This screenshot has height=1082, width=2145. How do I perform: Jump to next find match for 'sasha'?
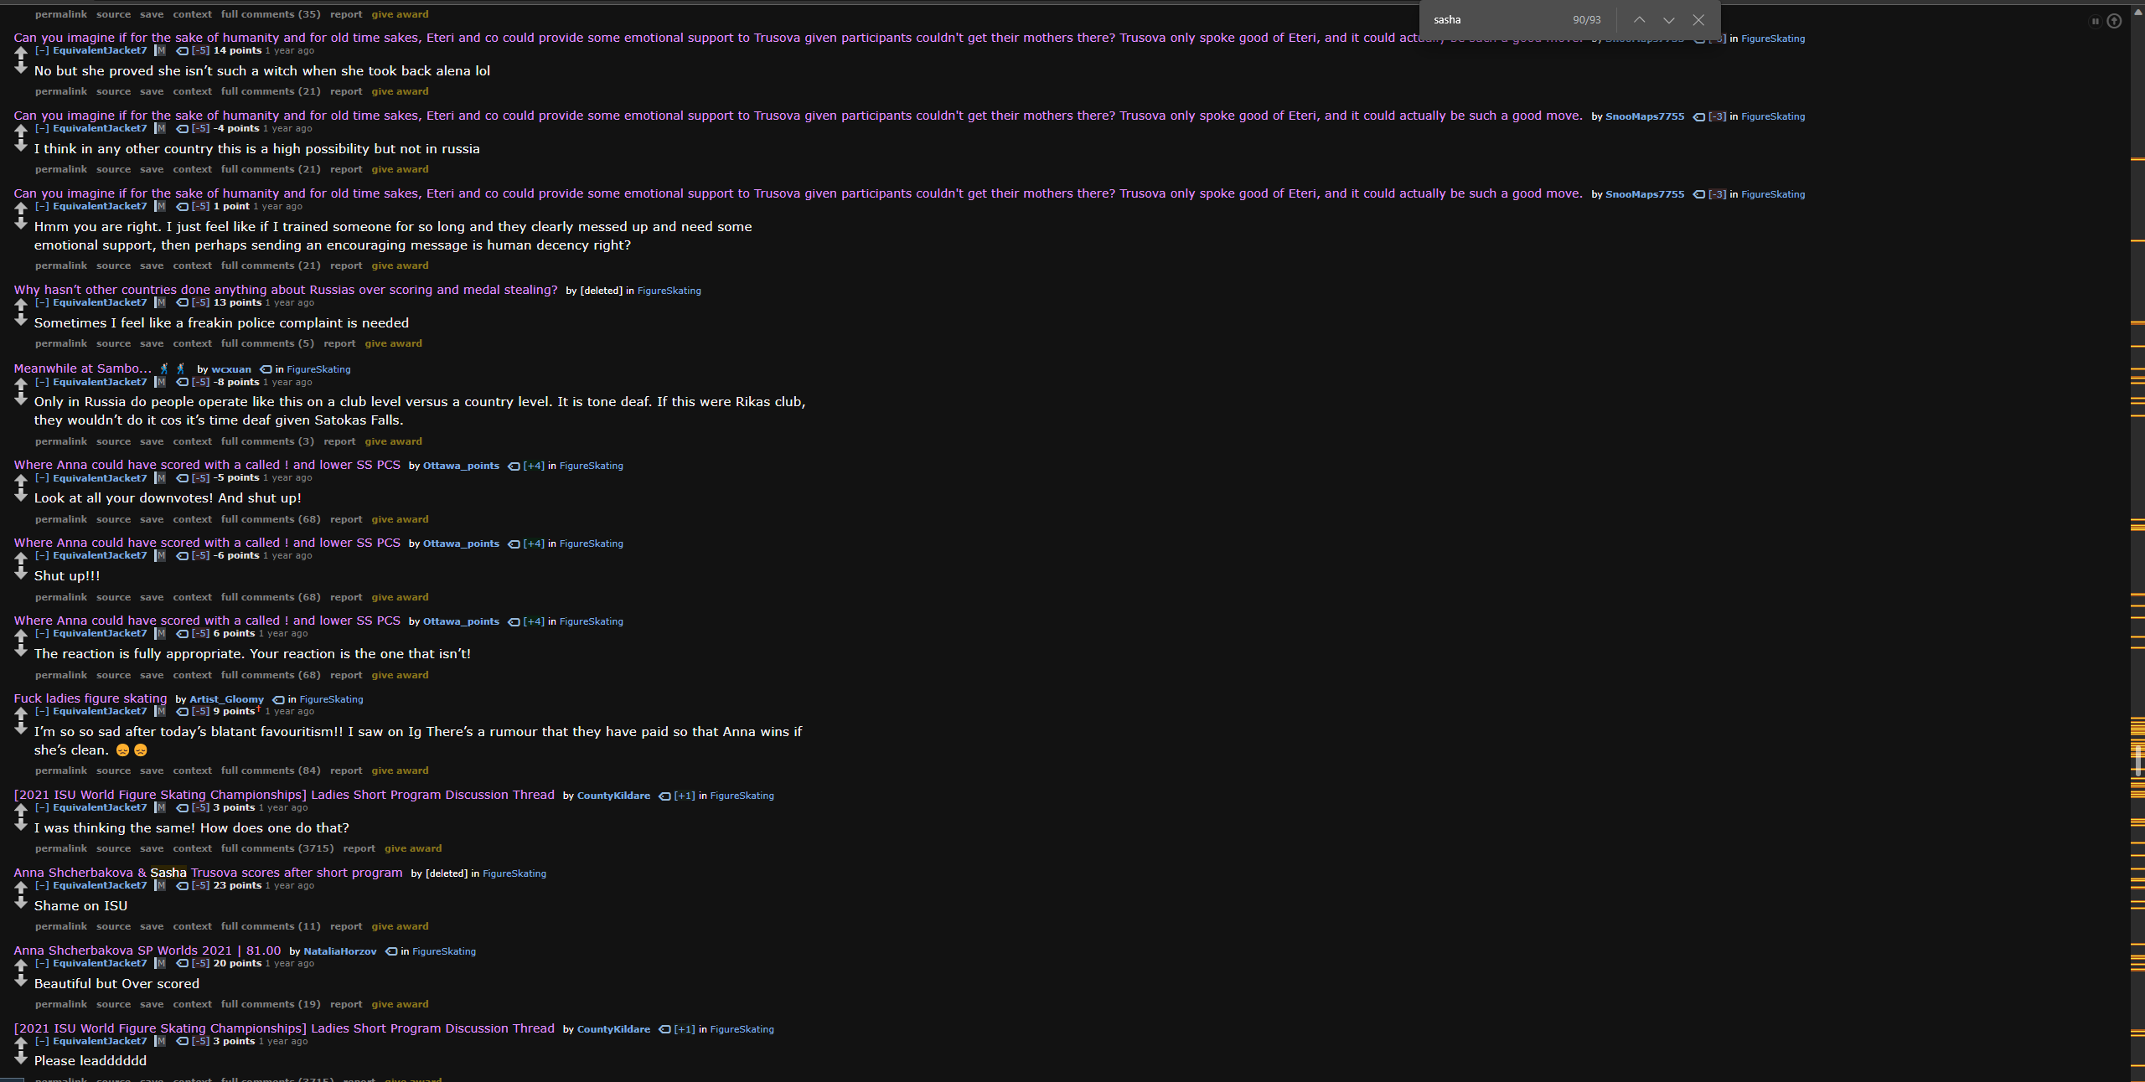click(x=1668, y=20)
